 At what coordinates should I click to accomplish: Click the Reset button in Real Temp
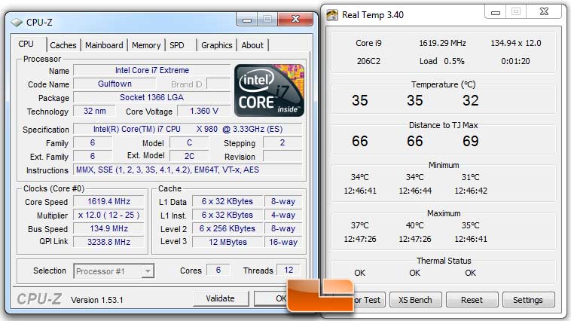coord(472,300)
